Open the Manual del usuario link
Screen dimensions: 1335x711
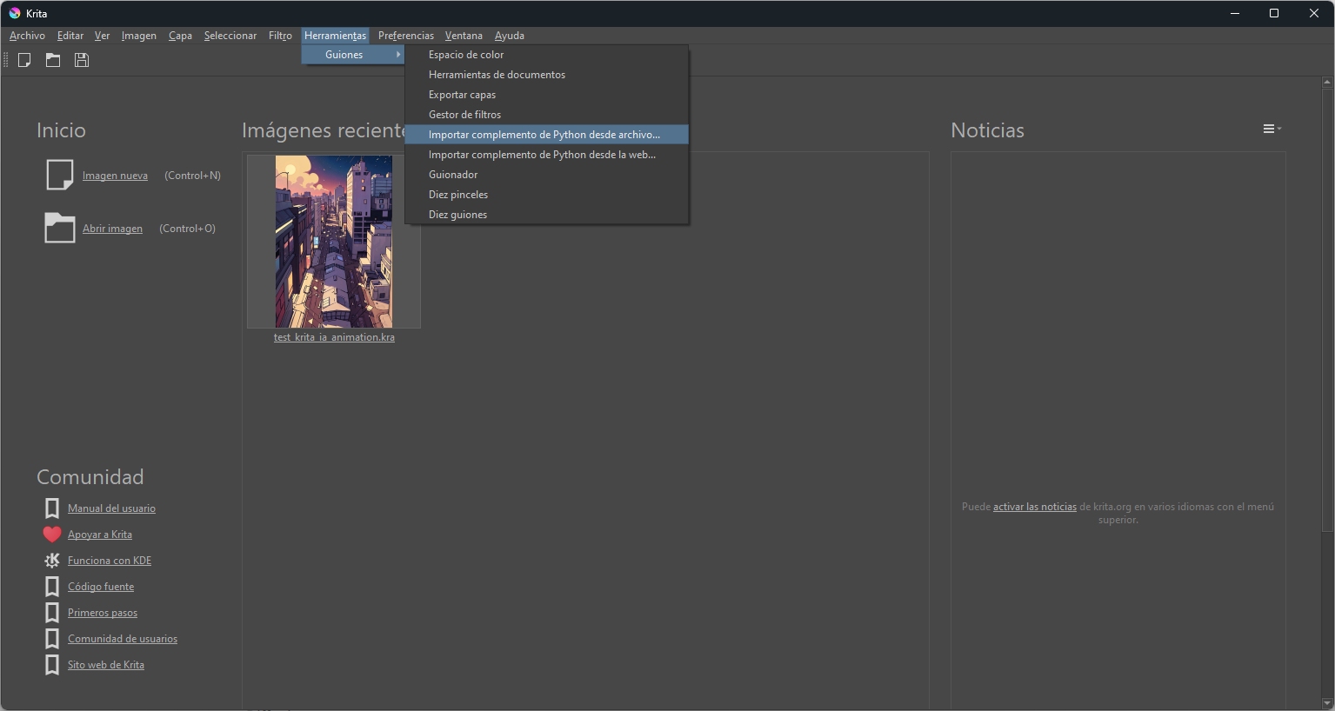(x=111, y=508)
